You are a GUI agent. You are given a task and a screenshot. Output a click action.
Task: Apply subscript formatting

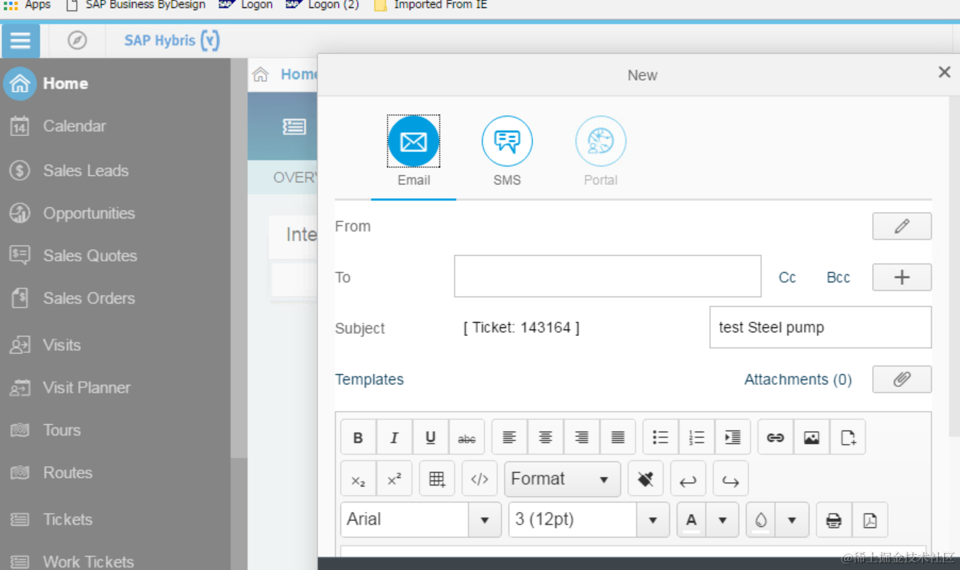[x=358, y=479]
